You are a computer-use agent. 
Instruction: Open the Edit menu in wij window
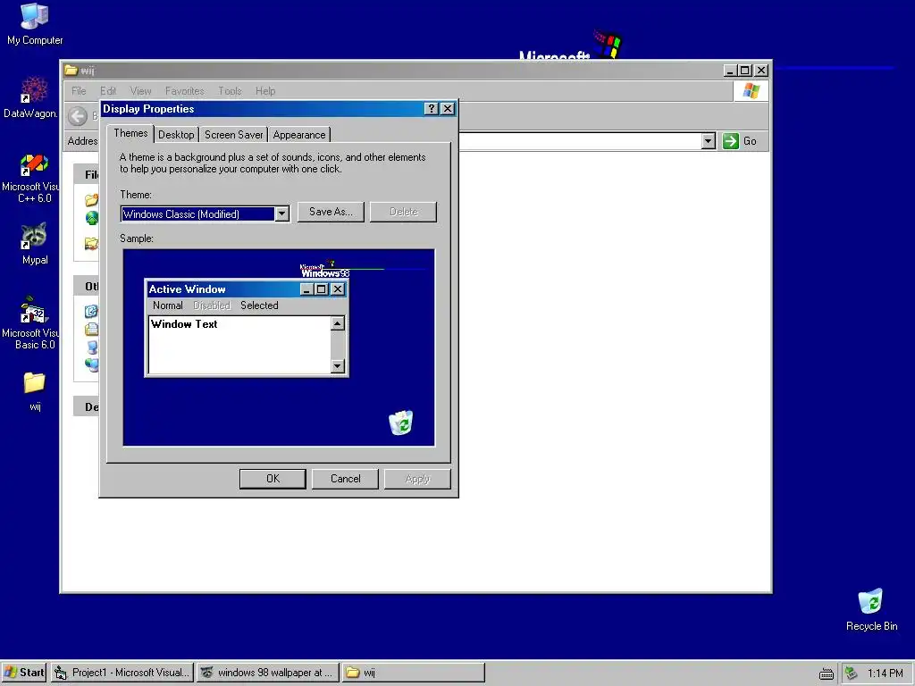coord(108,91)
